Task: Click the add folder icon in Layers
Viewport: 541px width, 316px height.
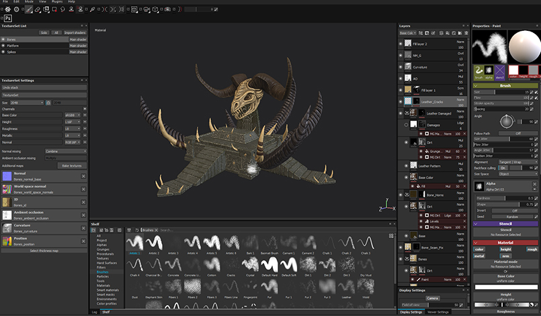Action: [x=460, y=33]
